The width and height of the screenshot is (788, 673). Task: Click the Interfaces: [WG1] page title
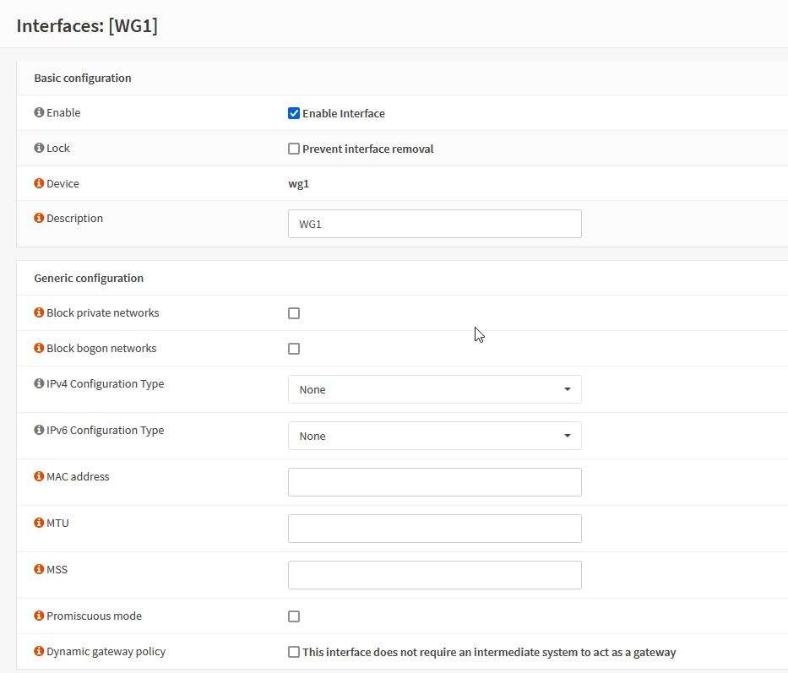click(x=85, y=25)
